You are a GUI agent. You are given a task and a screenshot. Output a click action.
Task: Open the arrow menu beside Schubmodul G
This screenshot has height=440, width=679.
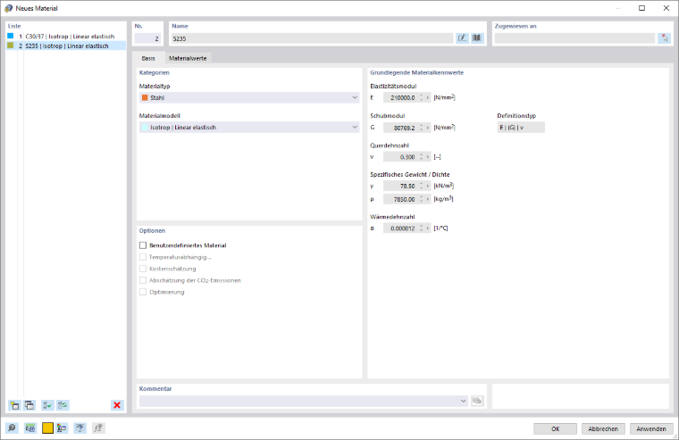[428, 128]
